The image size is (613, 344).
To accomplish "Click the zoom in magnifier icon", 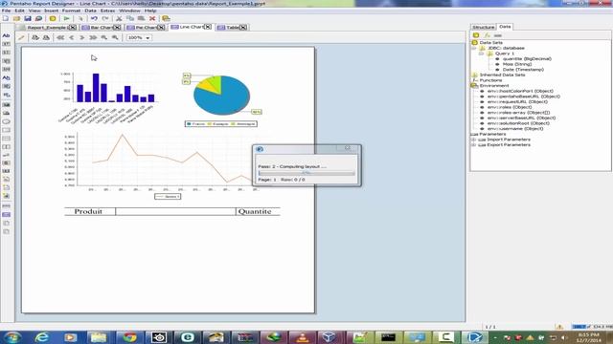I will pyautogui.click(x=115, y=37).
